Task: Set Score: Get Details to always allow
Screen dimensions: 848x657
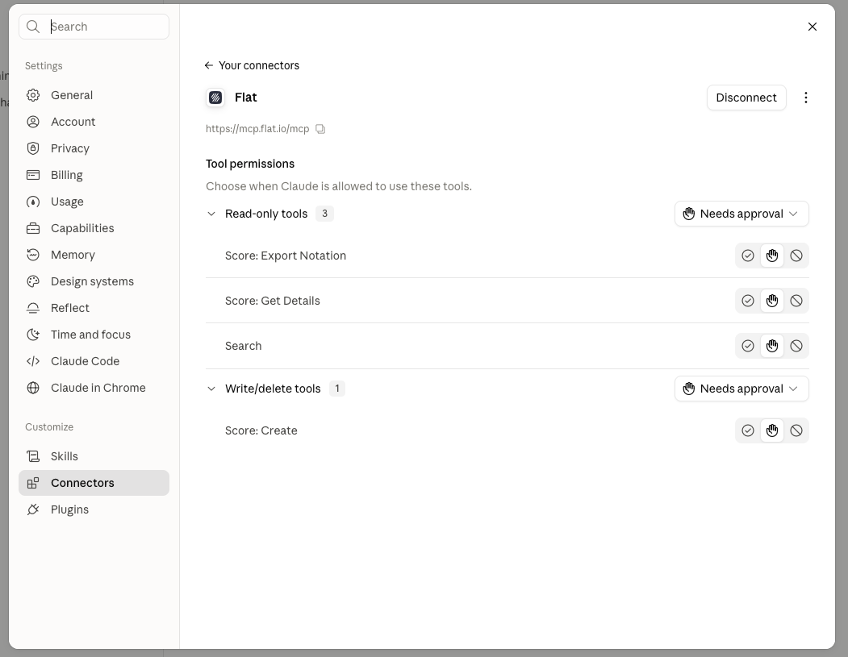Action: tap(748, 301)
